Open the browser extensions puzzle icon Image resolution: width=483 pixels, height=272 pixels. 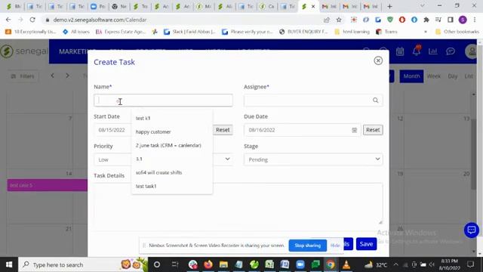(x=426, y=20)
